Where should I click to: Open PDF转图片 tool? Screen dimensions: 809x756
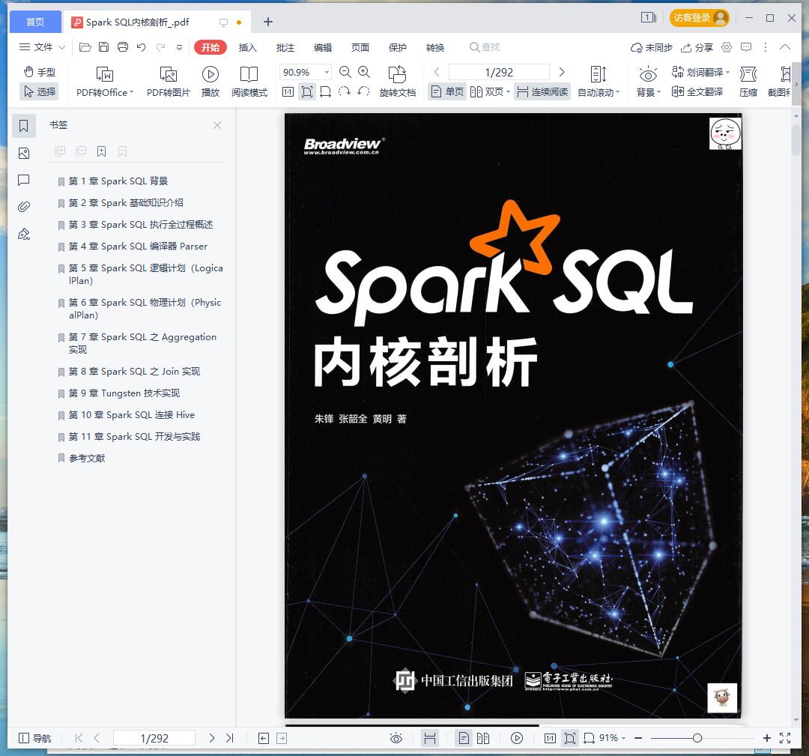click(169, 82)
